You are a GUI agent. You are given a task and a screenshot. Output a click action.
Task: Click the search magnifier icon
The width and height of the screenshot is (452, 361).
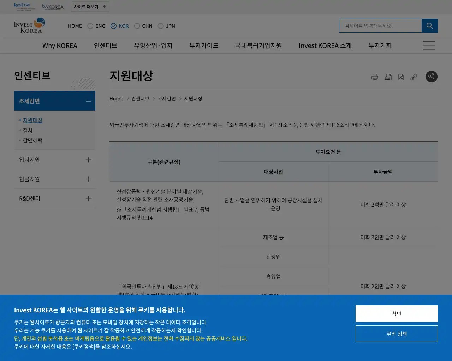pyautogui.click(x=430, y=25)
